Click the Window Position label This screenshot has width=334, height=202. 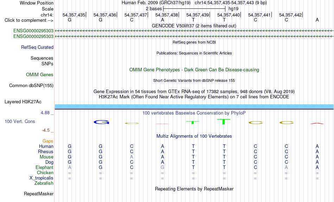point(37,3)
